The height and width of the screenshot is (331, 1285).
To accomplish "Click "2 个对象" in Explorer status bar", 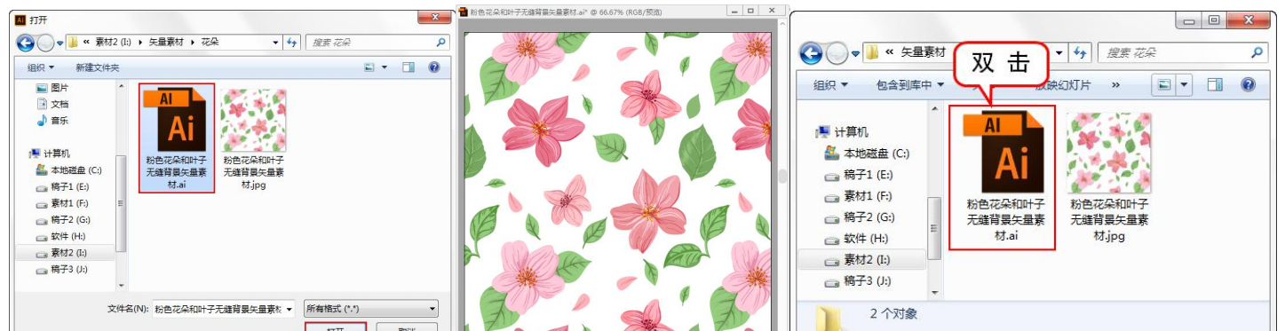I will [x=893, y=314].
